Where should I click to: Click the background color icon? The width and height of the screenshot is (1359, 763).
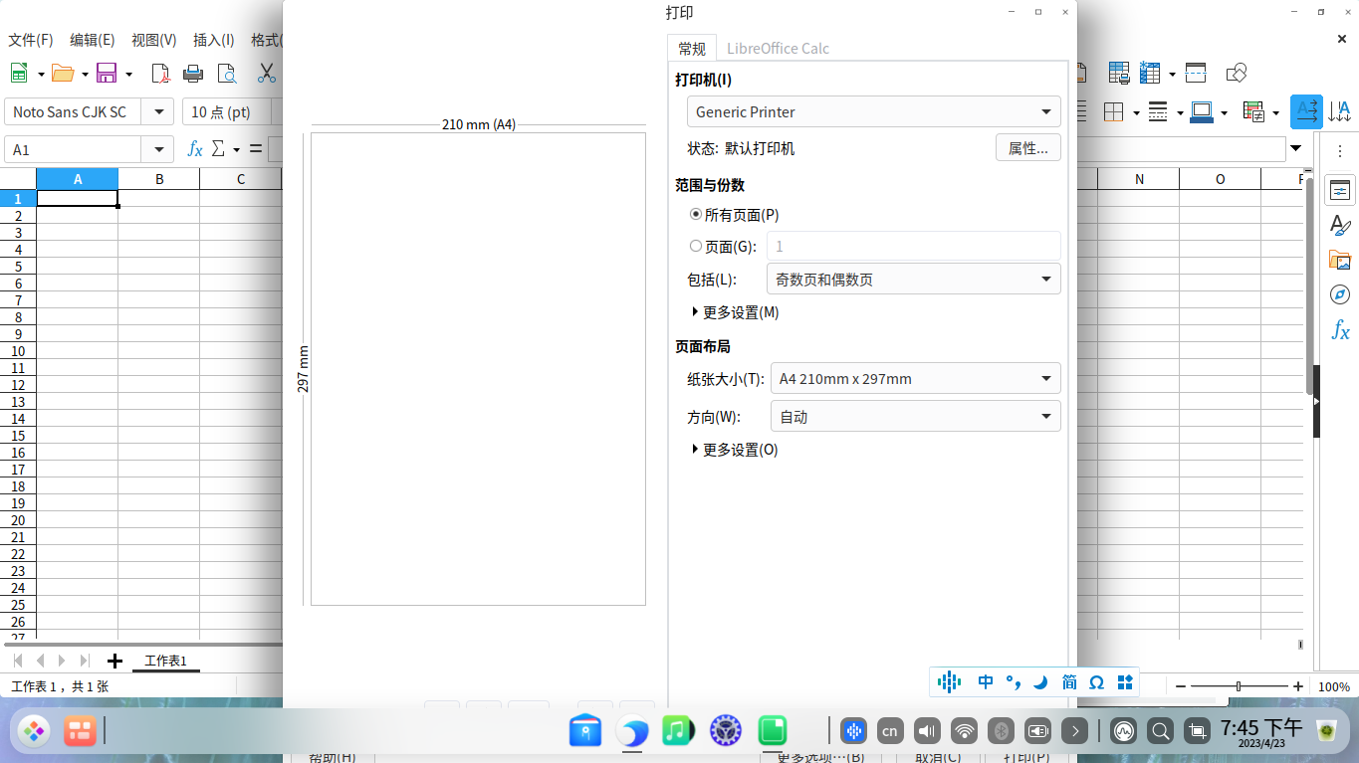click(x=1202, y=111)
